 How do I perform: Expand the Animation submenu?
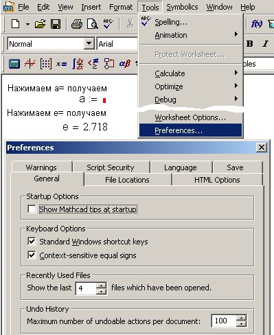click(x=191, y=35)
